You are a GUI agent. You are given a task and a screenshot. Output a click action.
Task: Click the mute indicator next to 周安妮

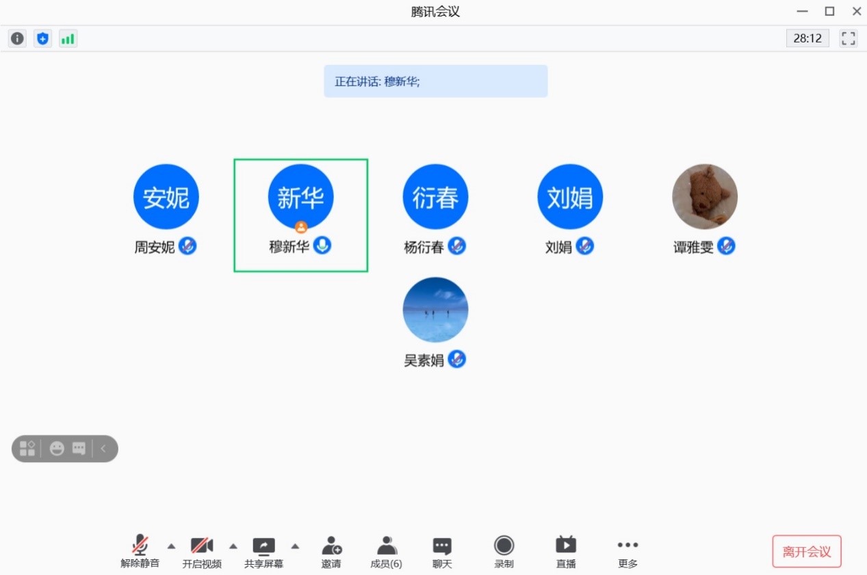[x=187, y=247]
